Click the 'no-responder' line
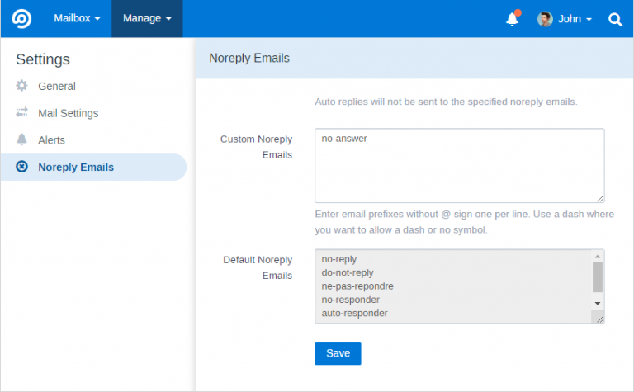 click(x=351, y=300)
